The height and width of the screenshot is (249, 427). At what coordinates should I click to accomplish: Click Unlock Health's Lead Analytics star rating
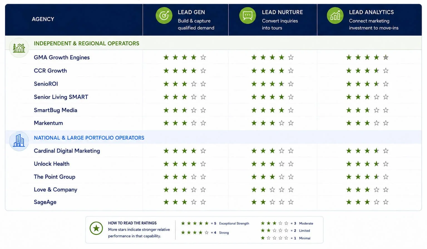coord(367,164)
